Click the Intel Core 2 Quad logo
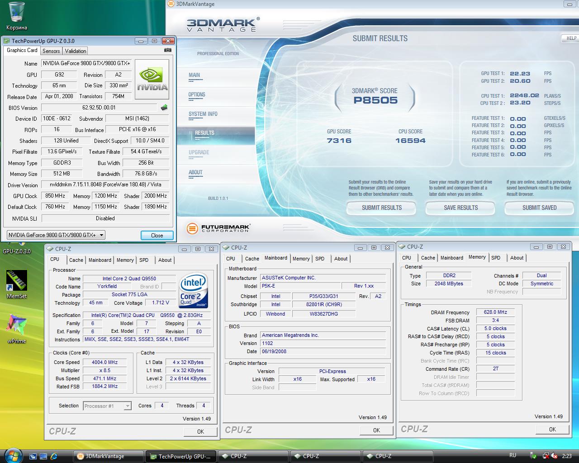Screen dimensions: 579x463 193,290
